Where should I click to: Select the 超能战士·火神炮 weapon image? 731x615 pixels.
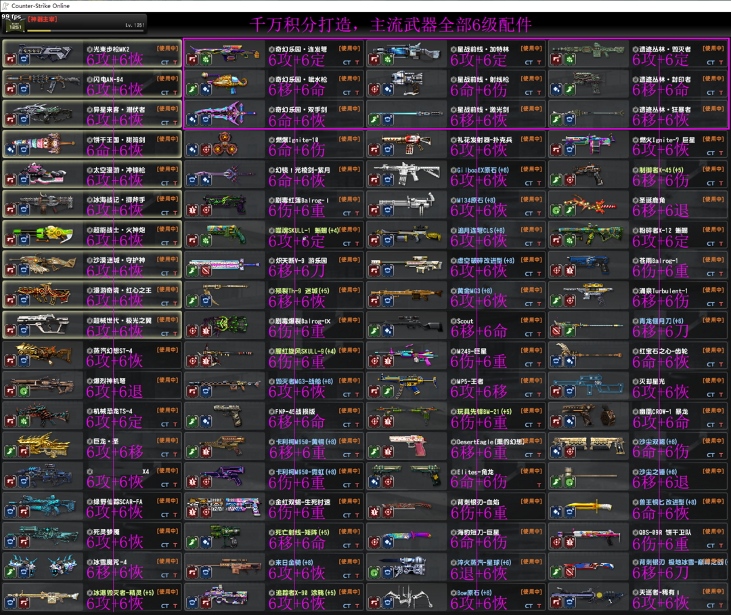coord(43,235)
